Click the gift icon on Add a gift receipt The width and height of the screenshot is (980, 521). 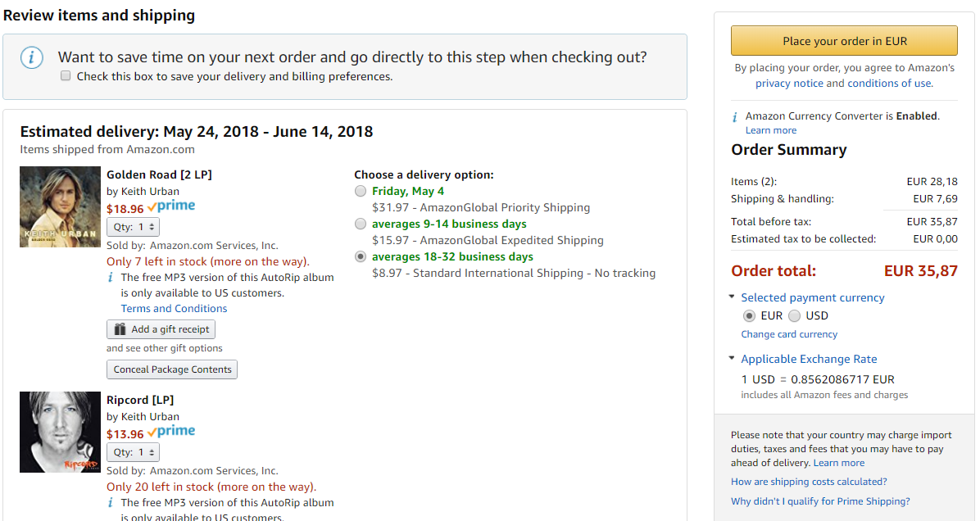pos(120,329)
